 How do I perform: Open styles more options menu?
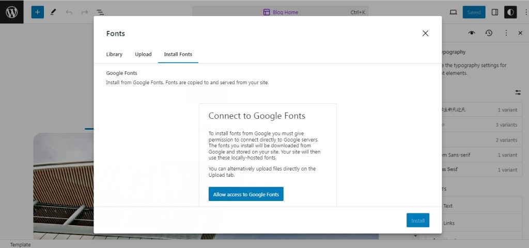506,33
